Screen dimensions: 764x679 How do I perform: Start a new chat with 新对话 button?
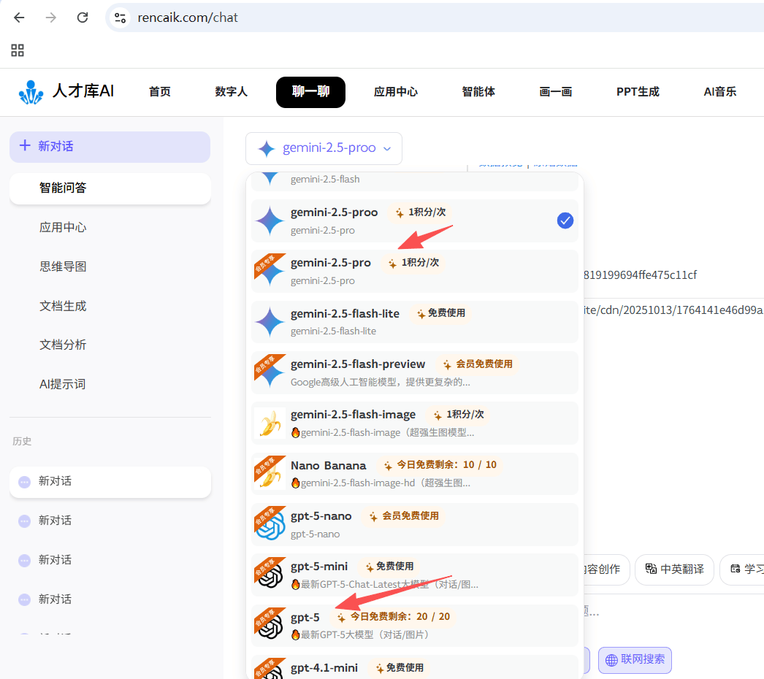coord(110,147)
